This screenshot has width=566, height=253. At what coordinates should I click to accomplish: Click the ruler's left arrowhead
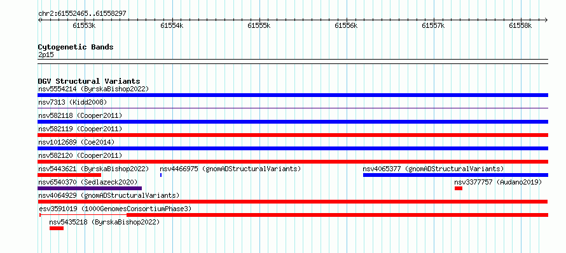(x=39, y=20)
